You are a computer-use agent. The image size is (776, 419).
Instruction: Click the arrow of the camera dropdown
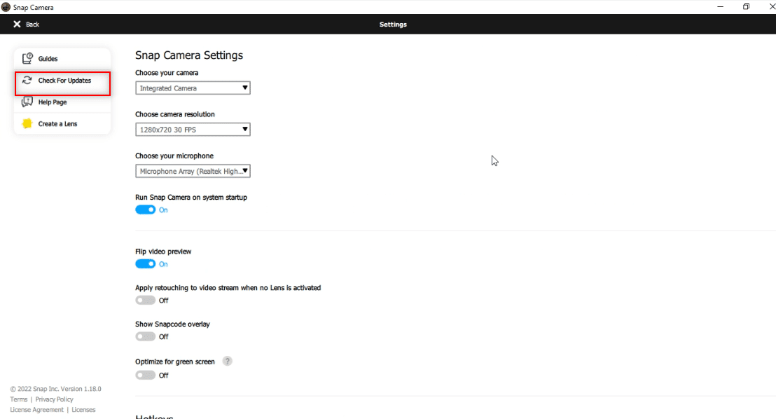[x=244, y=88]
